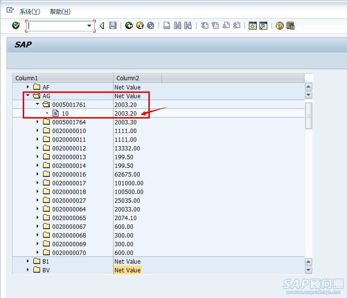
Task: Click the Save floppy disk icon
Action: pos(113,26)
